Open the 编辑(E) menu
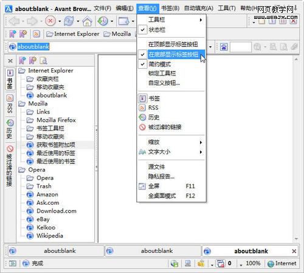Screen dimensions: 304x273 [125, 9]
